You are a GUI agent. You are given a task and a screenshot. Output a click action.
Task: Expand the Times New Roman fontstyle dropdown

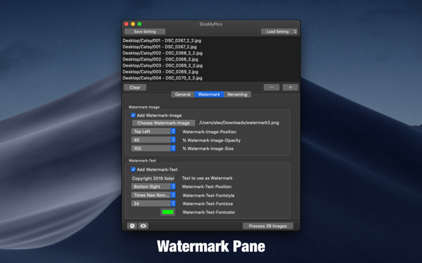[154, 195]
